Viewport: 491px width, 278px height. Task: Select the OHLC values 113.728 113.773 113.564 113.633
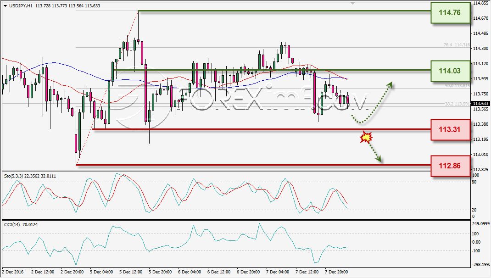[67, 6]
